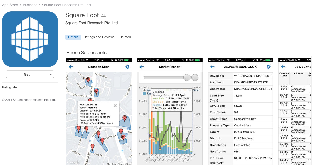Click App Store breadcrumb link
Screen dimensions: 319x165
point(10,5)
